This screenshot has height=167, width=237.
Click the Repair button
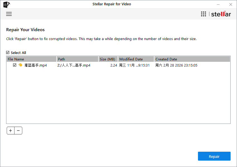214,156
